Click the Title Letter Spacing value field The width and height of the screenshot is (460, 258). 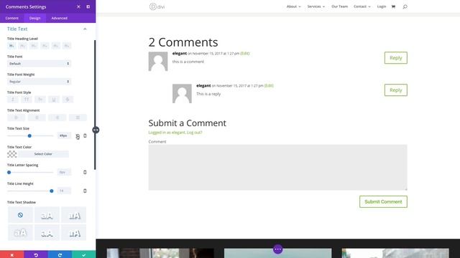click(64, 172)
